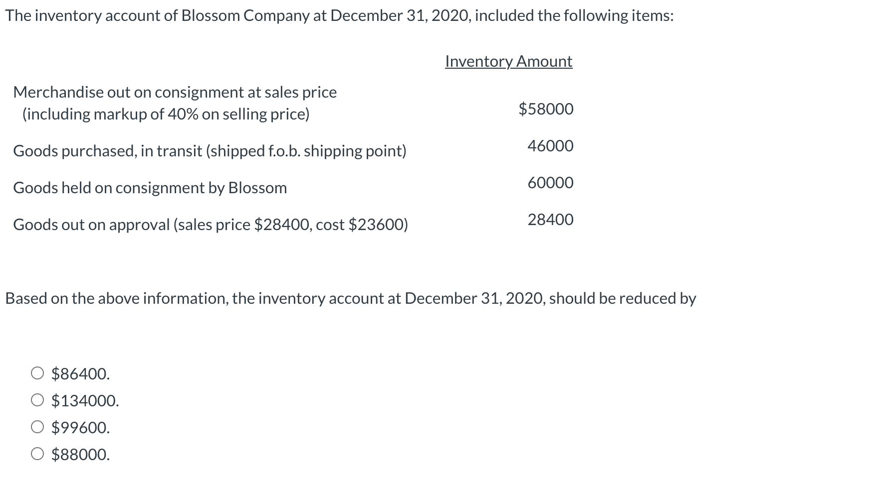This screenshot has width=893, height=487.
Task: Click the underlined Inventory Amount heading
Action: point(508,61)
